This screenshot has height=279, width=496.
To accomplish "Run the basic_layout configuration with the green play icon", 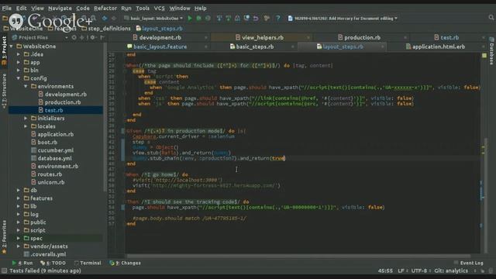I will click(190, 19).
